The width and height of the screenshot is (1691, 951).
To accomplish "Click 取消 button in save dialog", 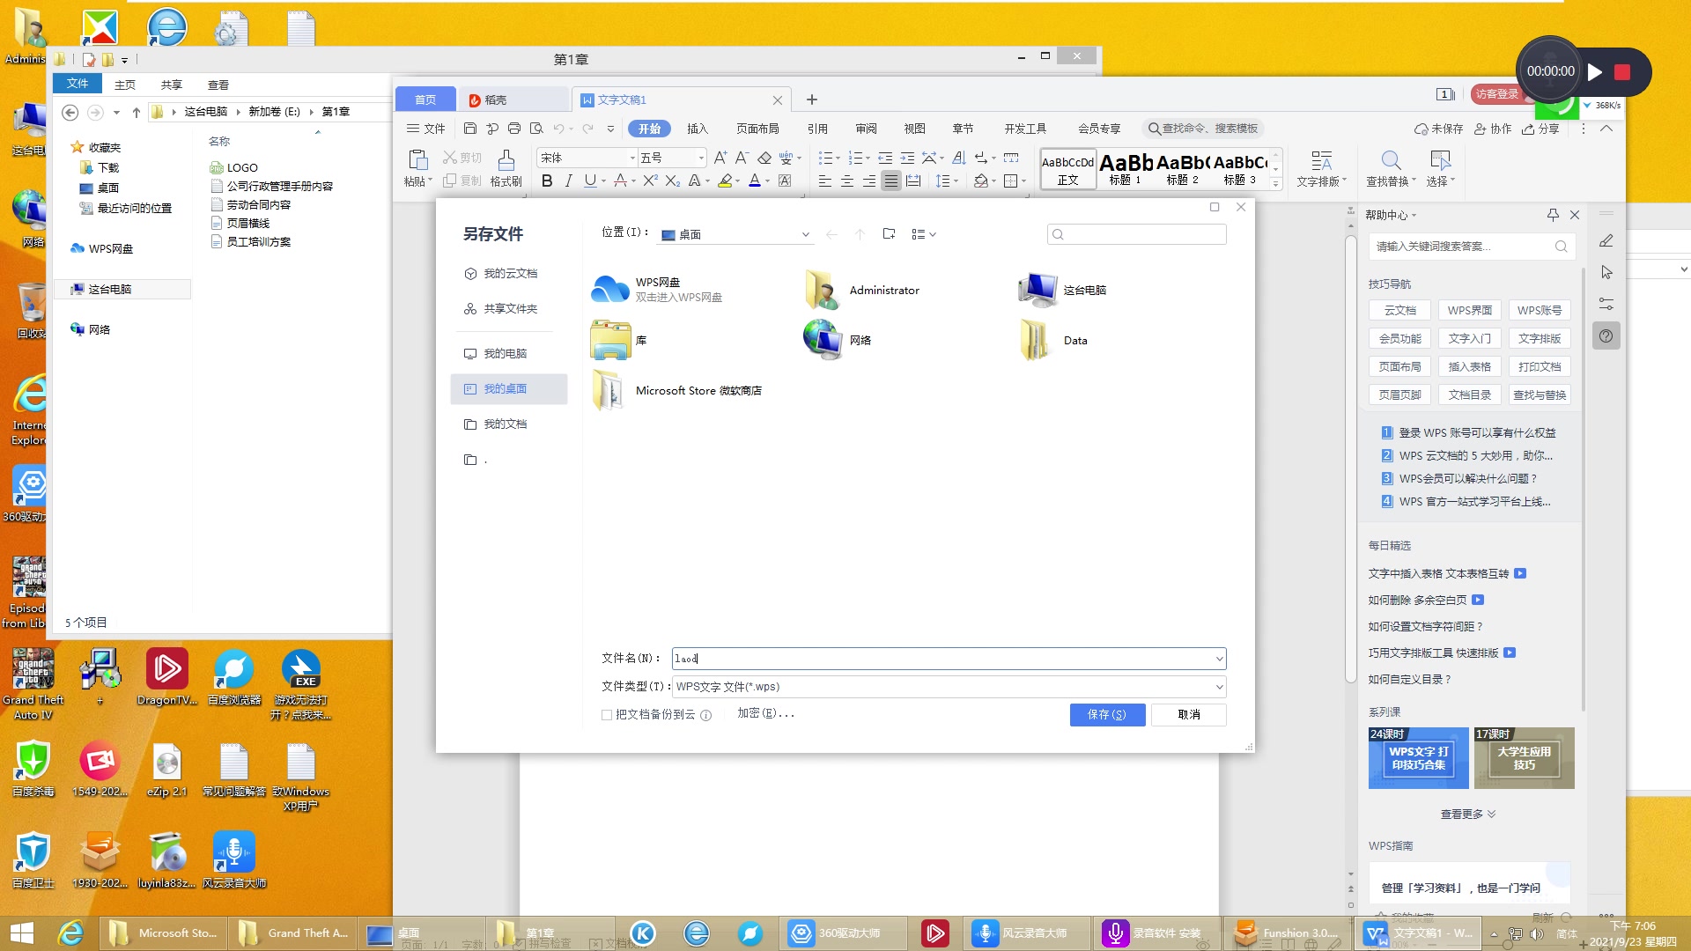I will click(1189, 713).
